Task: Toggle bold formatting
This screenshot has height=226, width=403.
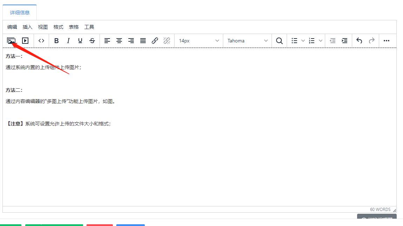Action: [x=56, y=41]
